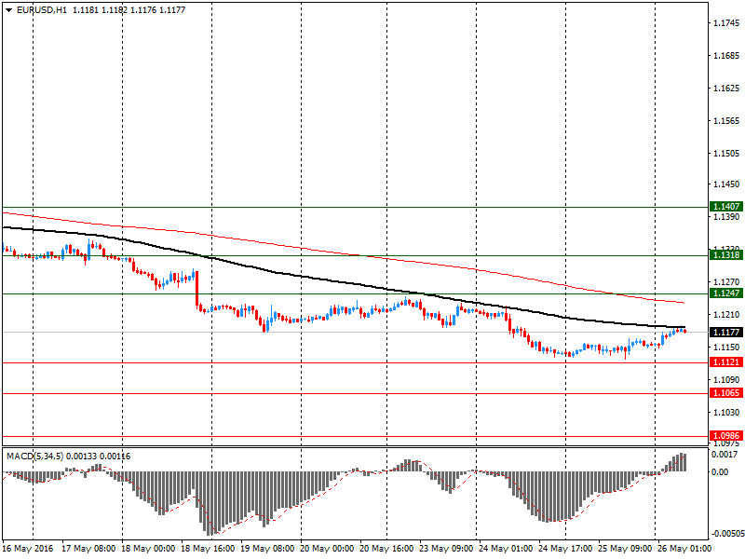Click the dropdown triangle beside EURUSD,H1
Image resolution: width=745 pixels, height=559 pixels.
pyautogui.click(x=9, y=10)
